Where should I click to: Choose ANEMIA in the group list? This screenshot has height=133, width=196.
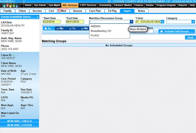pyautogui.click(x=96, y=26)
